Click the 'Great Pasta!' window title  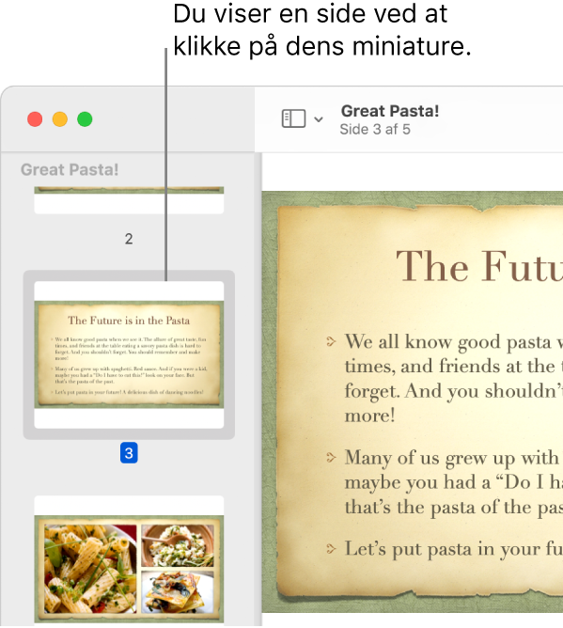[x=390, y=111]
